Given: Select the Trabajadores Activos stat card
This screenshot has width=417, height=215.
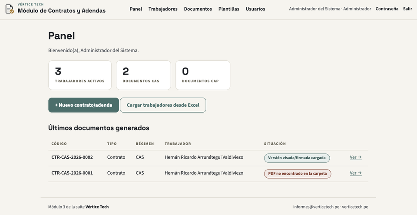Looking at the screenshot, I should click(80, 75).
